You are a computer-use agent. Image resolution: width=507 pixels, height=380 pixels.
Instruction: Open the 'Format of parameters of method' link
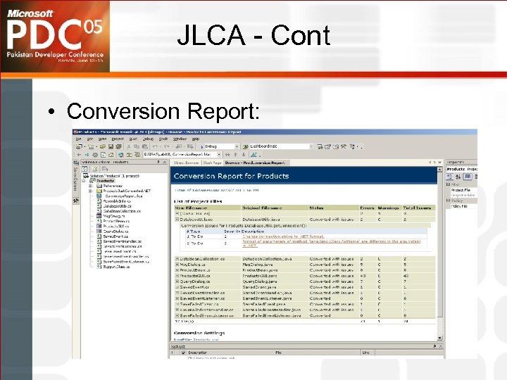pos(332,243)
